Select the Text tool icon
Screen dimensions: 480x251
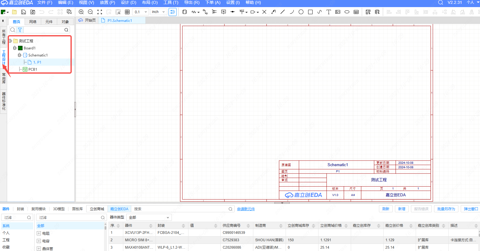pos(329,12)
